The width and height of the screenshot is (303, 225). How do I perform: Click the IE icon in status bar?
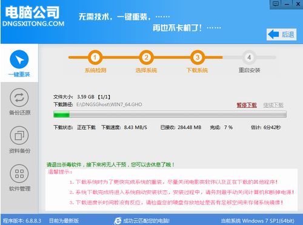pyautogui.click(x=118, y=221)
